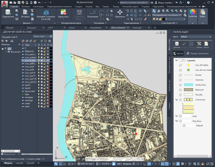The height and width of the screenshot is (167, 215).
Task: Open the Карта Default dropdown
Action: (195, 37)
